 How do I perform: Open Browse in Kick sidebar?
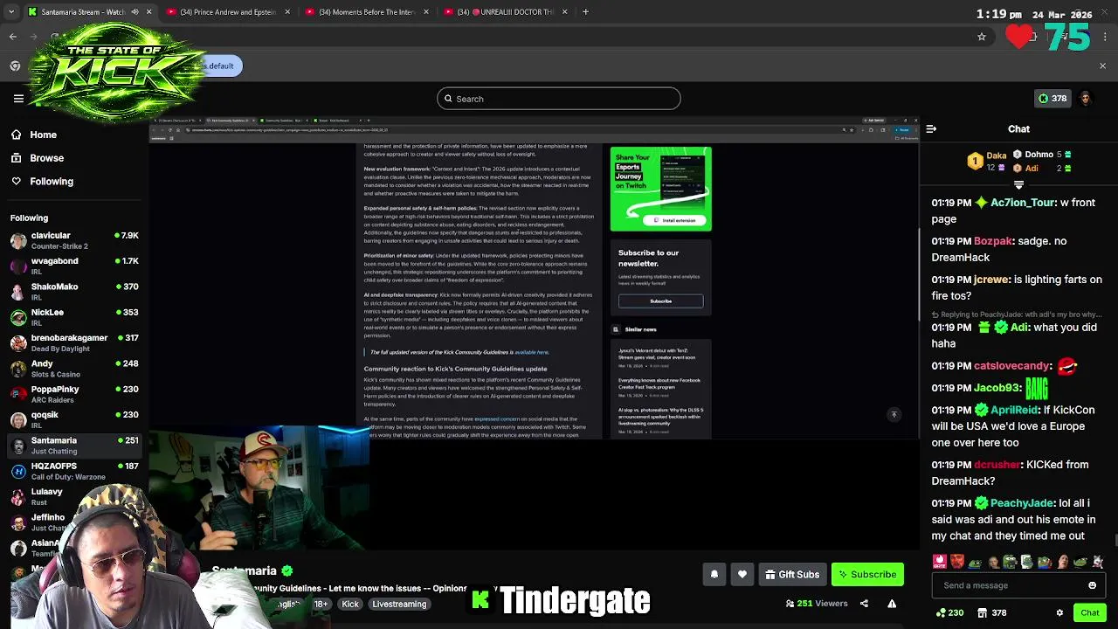click(37, 158)
